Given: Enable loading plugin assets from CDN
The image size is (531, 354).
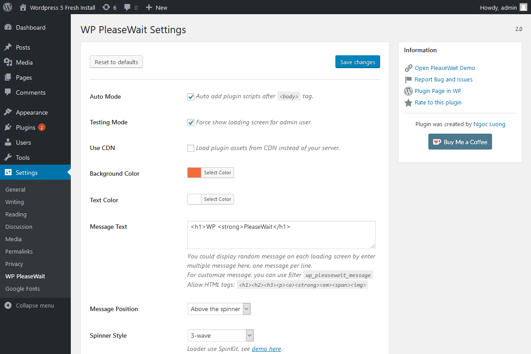Looking at the screenshot, I should coord(191,148).
